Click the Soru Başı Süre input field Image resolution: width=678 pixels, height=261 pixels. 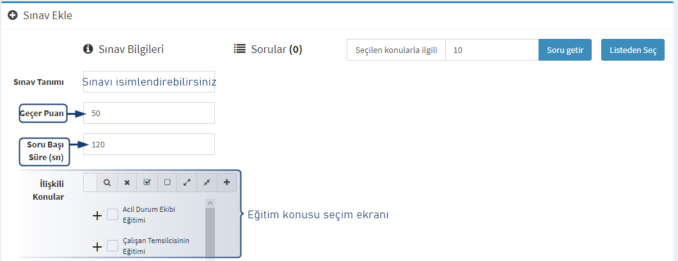[x=149, y=144]
